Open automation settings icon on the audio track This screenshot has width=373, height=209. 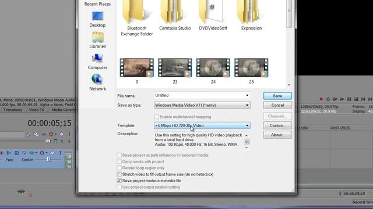(x=32, y=153)
